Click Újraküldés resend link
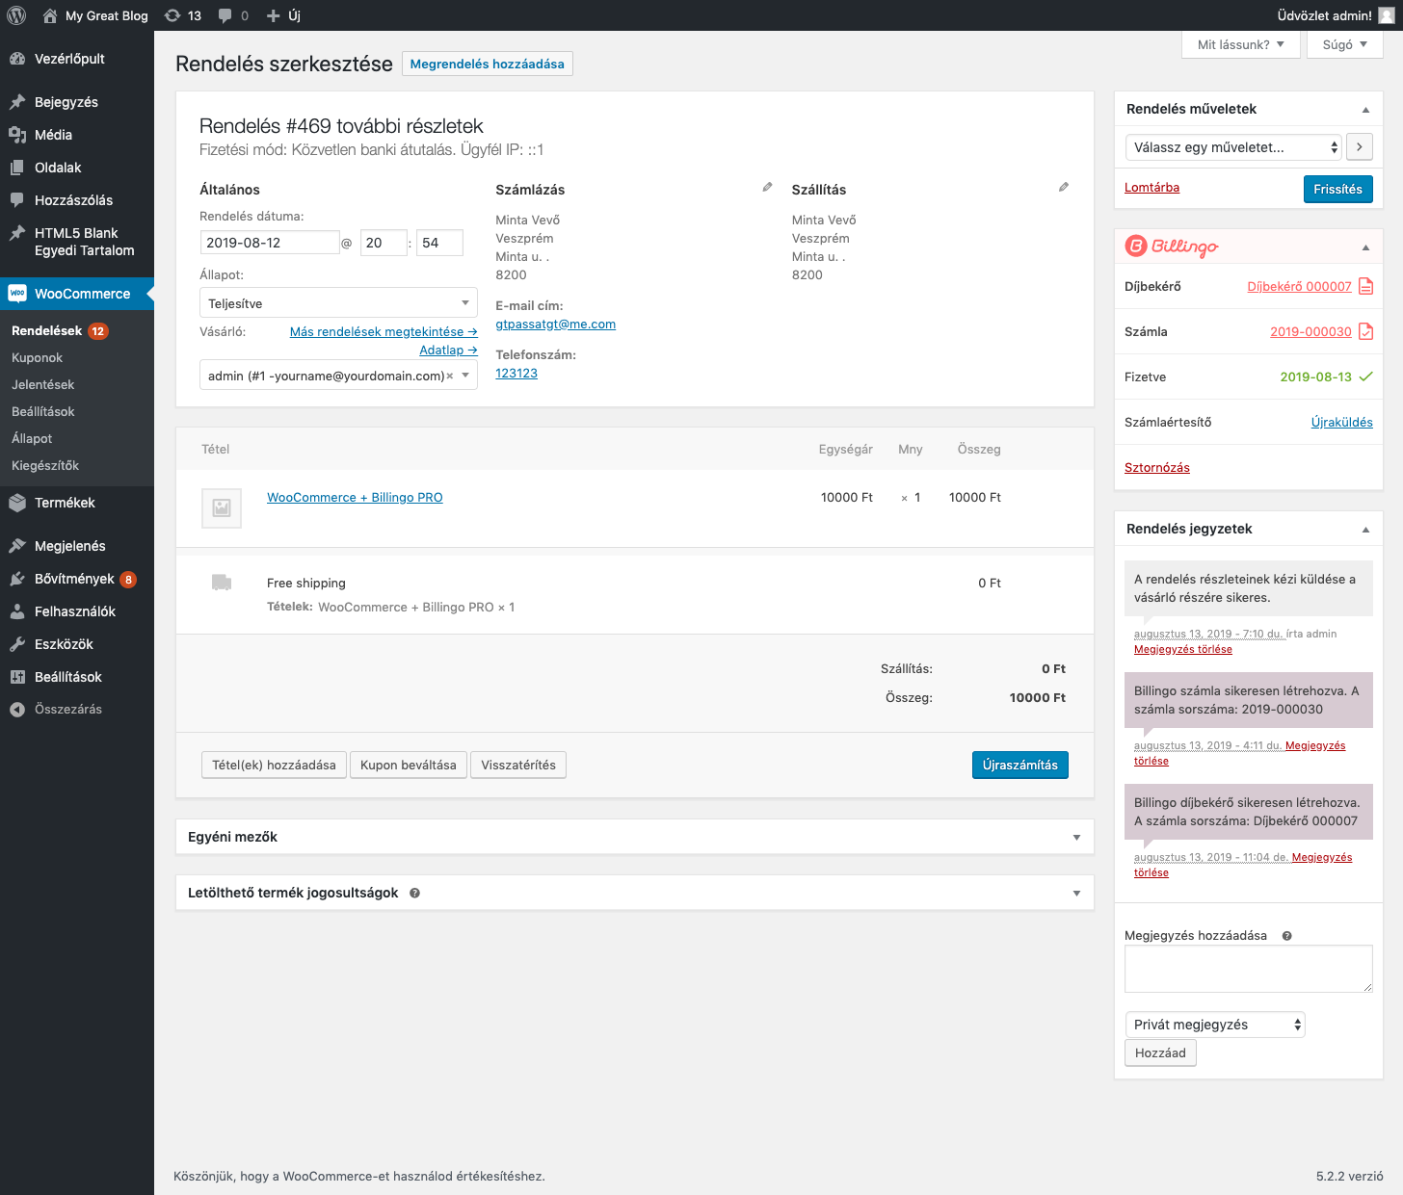This screenshot has width=1403, height=1195. coord(1341,422)
